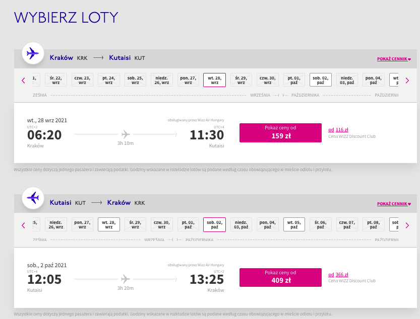The image size is (420, 319).
Task: Show prices from 159 zł button
Action: pos(280,132)
